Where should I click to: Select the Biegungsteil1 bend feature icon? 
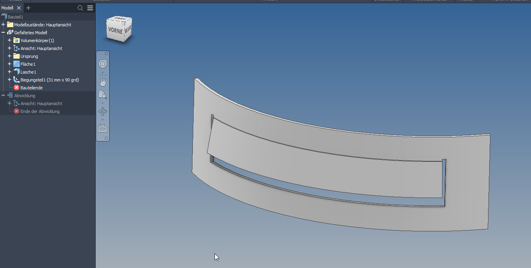tap(16, 79)
